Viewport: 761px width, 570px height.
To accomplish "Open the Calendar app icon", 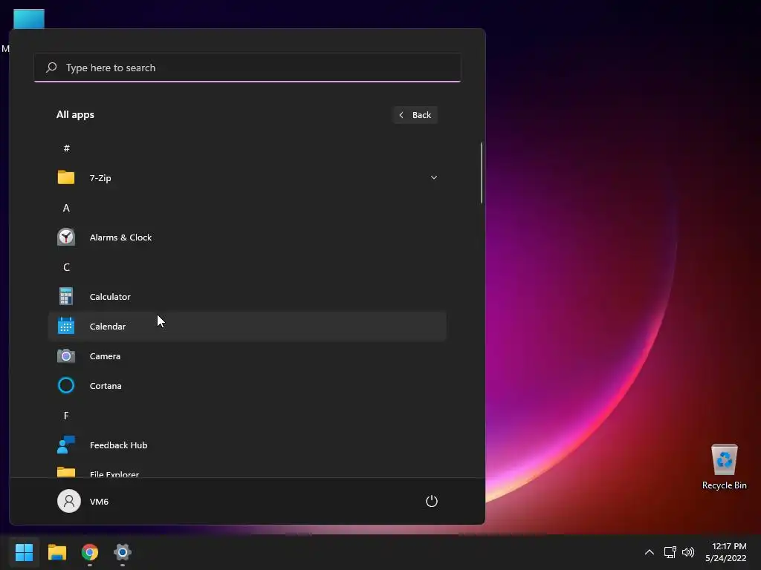I will click(66, 326).
